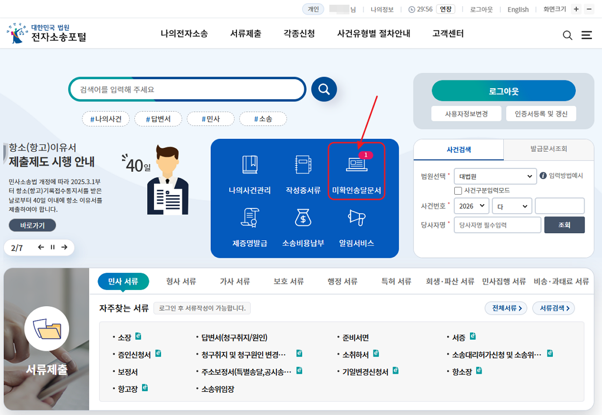
Task: Click e-document icon next to 기일변경신청서
Action: pyautogui.click(x=396, y=371)
